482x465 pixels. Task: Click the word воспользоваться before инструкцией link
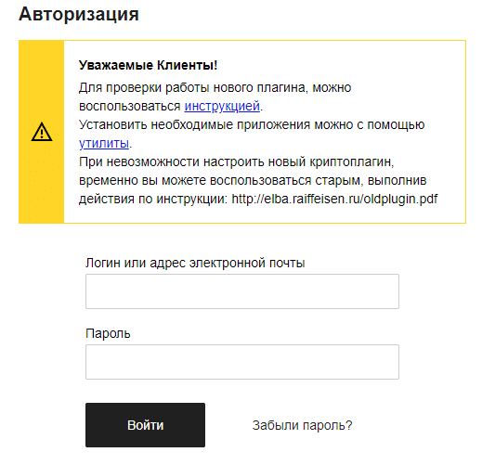pyautogui.click(x=130, y=106)
